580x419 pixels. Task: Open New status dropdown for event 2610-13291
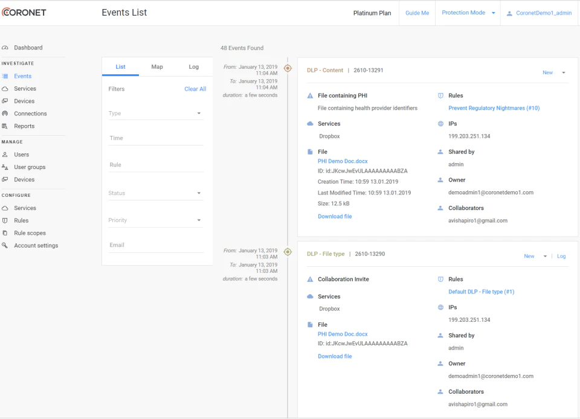pos(554,73)
